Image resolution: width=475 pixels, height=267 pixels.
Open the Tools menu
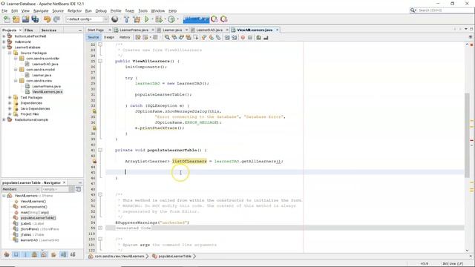(143, 10)
